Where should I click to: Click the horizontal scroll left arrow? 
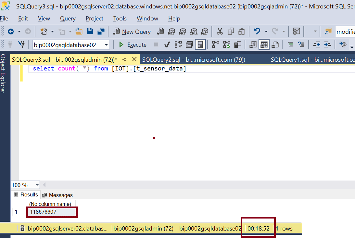click(x=44, y=185)
